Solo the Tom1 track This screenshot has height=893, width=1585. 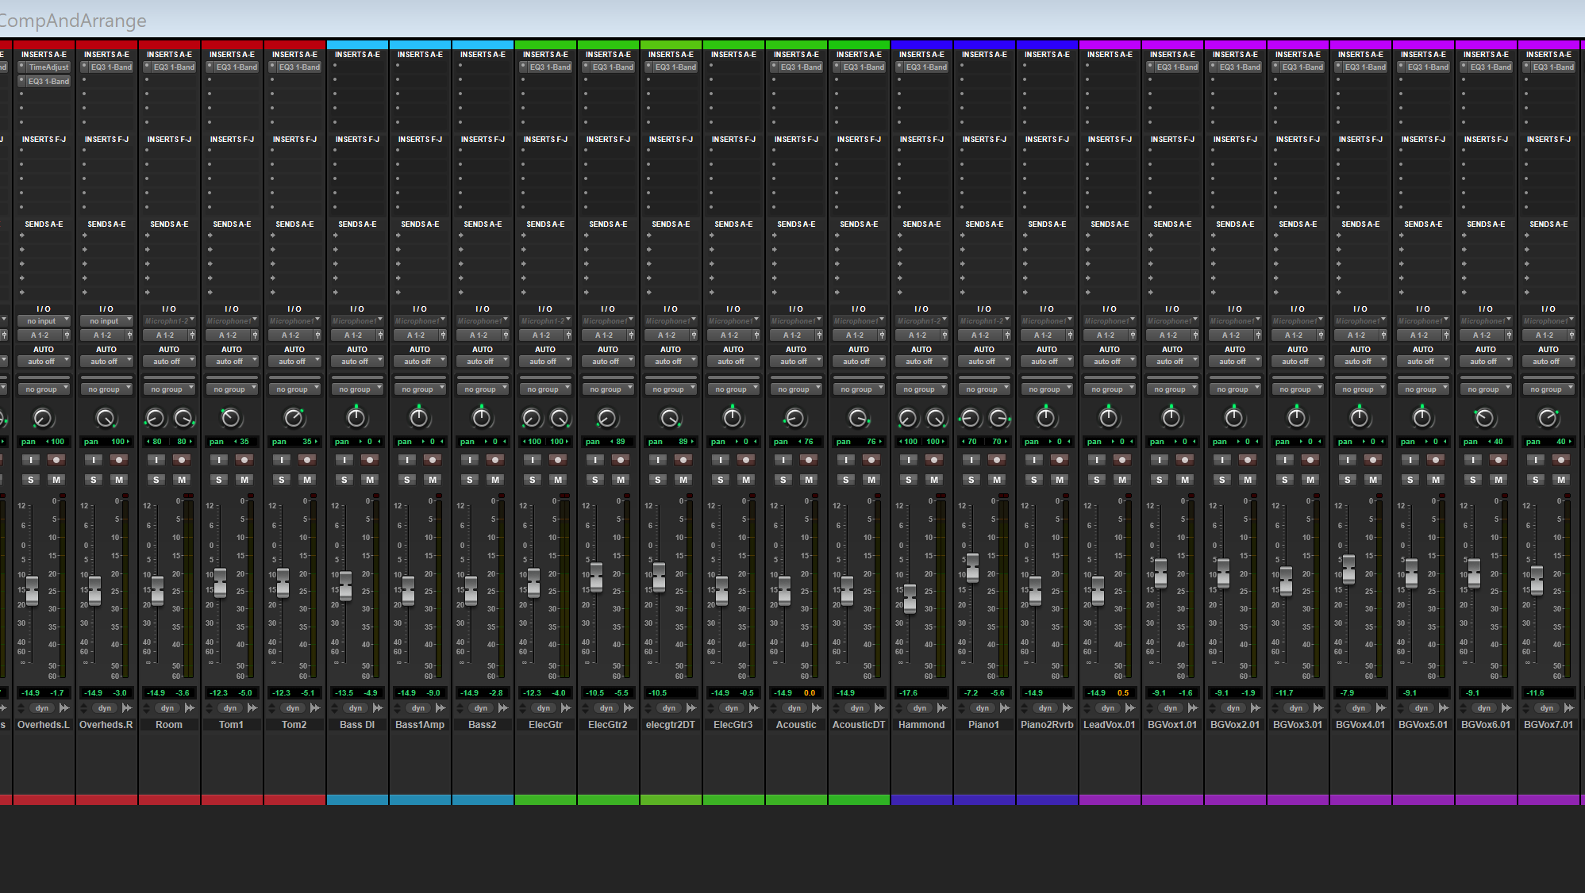coord(219,480)
